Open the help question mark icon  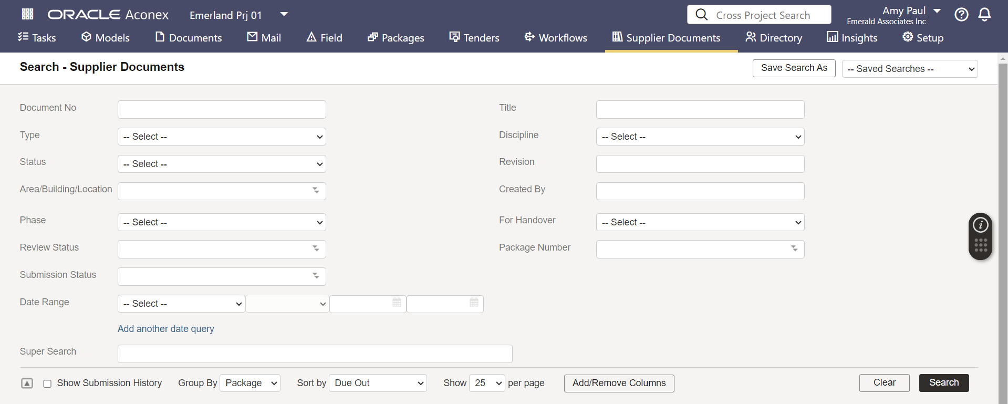point(961,15)
